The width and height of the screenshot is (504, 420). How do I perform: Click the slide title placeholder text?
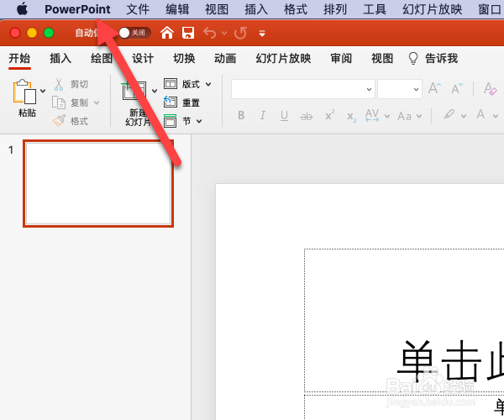tap(450, 361)
